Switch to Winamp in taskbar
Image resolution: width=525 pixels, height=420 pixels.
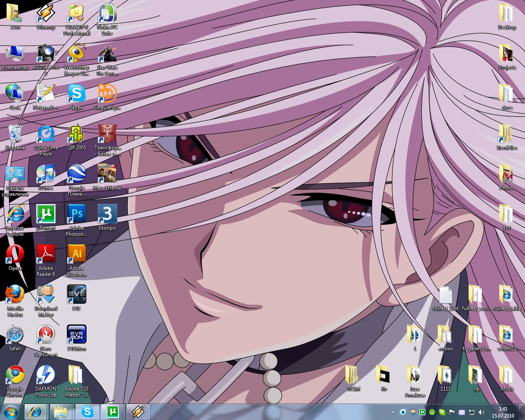pyautogui.click(x=138, y=411)
